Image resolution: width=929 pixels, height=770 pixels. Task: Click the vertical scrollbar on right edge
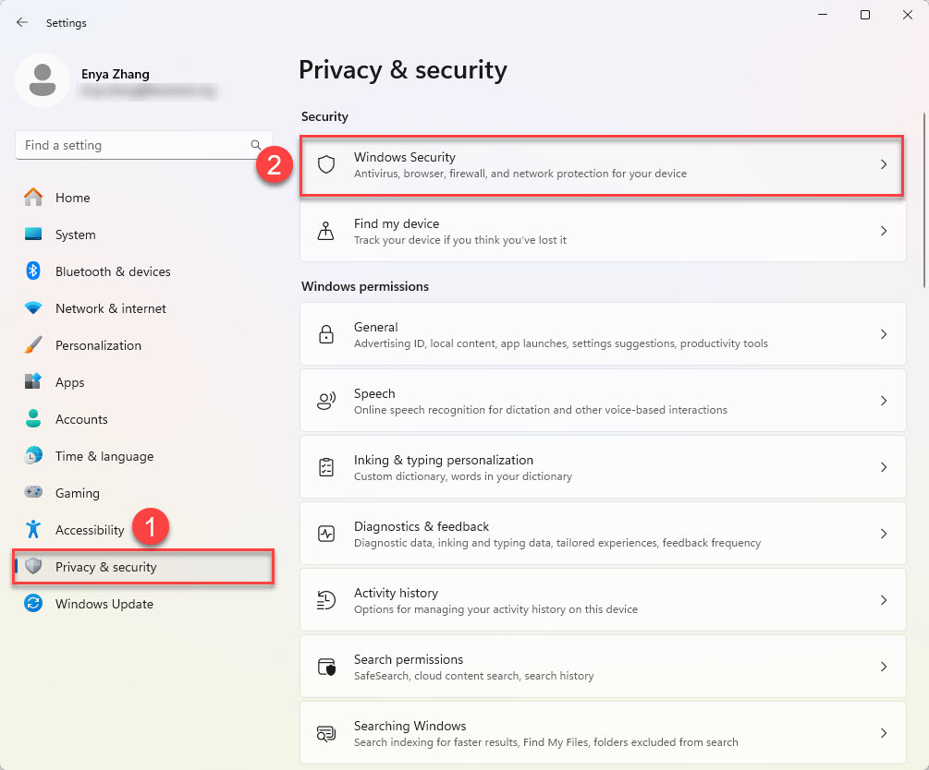924,199
